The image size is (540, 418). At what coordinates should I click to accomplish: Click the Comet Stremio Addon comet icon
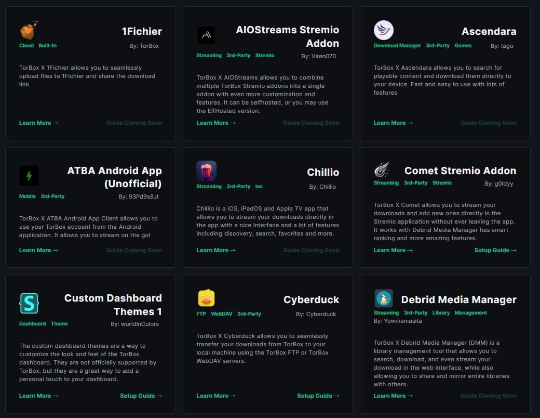point(383,170)
